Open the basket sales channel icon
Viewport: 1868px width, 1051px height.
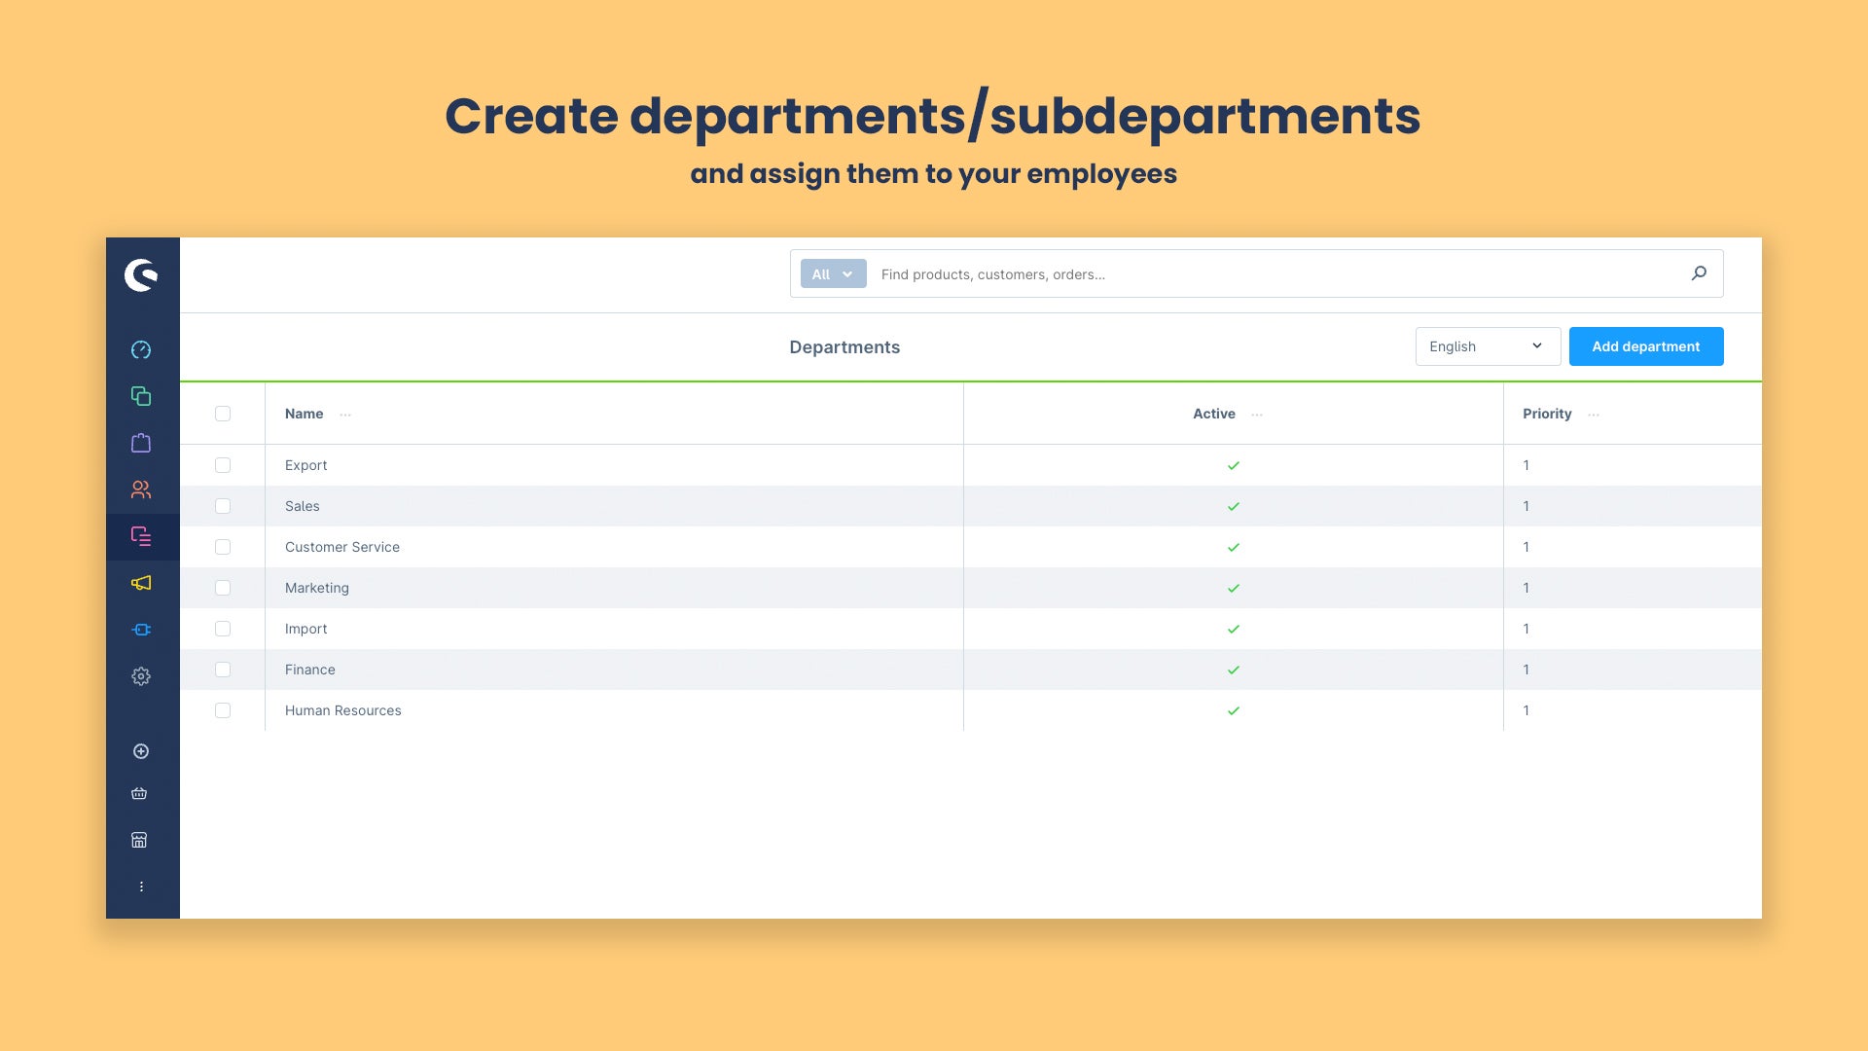coord(139,793)
